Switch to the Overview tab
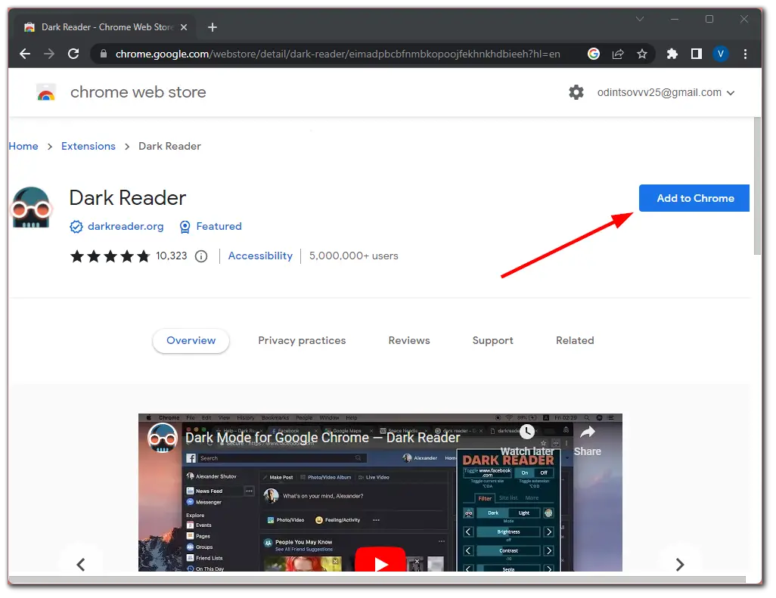The height and width of the screenshot is (598, 776). click(191, 340)
